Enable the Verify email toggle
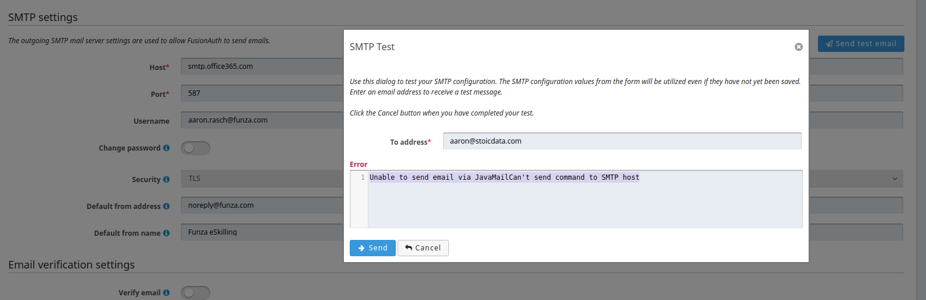This screenshot has height=300, width=926. (195, 293)
